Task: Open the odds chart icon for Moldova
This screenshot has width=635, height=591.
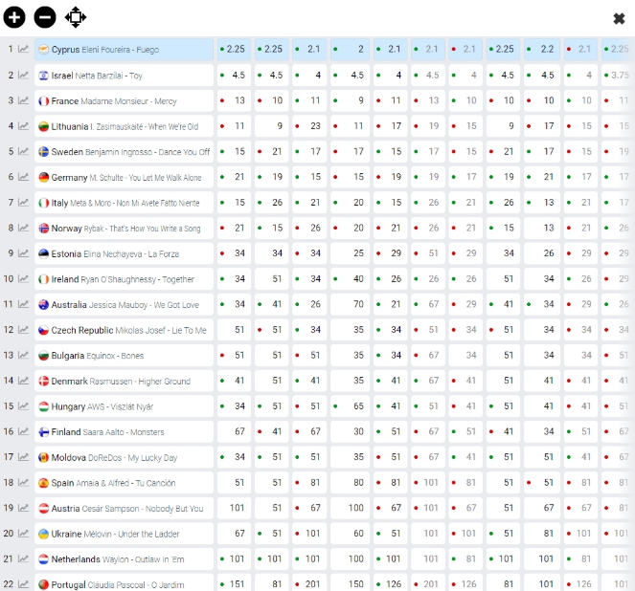Action: [24, 457]
